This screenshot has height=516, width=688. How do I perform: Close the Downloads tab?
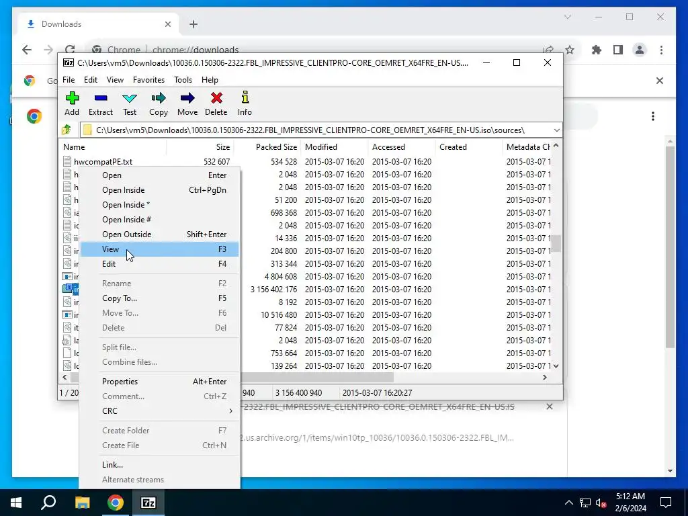pyautogui.click(x=167, y=24)
